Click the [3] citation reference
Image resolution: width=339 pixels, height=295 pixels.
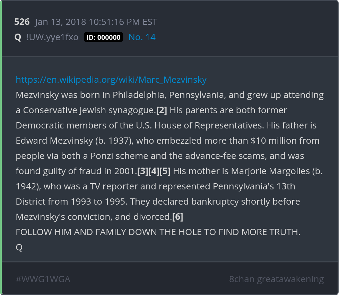(x=142, y=171)
